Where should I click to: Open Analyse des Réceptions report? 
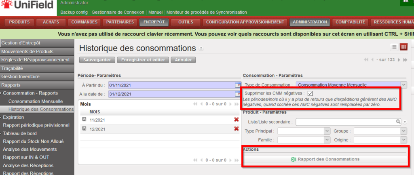28,165
